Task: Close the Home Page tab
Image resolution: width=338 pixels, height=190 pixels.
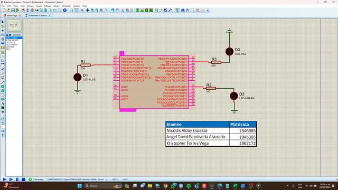Action: (20, 15)
